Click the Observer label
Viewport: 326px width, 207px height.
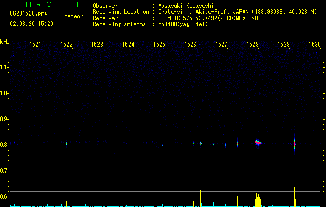pos(105,6)
